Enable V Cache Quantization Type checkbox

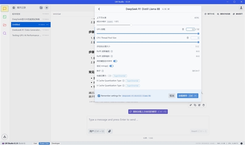pos(123,86)
